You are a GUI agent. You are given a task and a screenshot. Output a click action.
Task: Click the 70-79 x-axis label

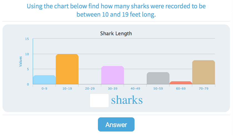click(204, 89)
